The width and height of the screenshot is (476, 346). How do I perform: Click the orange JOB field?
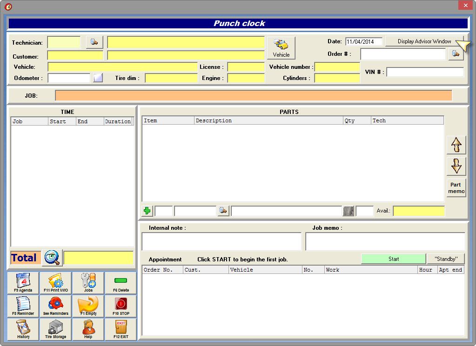coord(254,95)
